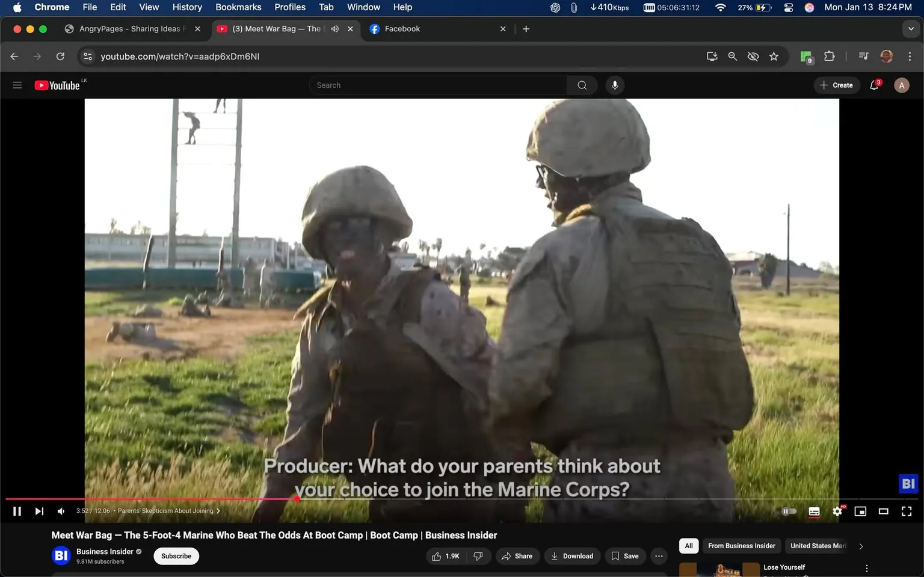Image resolution: width=924 pixels, height=577 pixels.
Task: Open YouTube voice search microphone
Action: [614, 85]
